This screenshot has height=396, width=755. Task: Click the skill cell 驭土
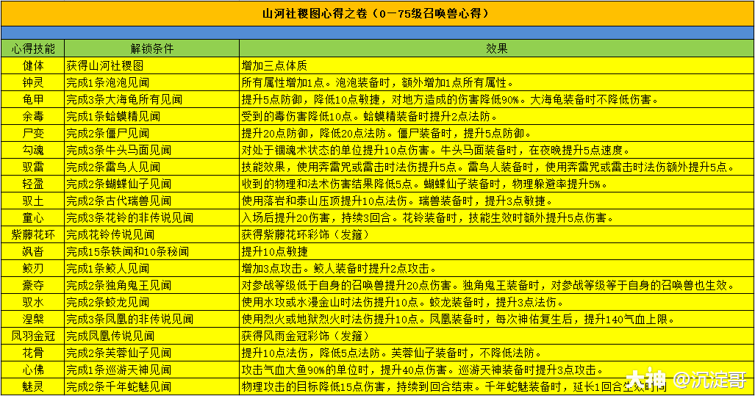pyautogui.click(x=33, y=201)
